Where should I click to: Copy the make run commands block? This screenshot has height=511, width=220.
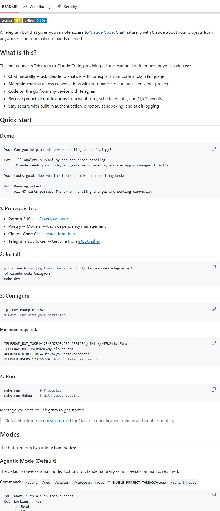tap(213, 389)
